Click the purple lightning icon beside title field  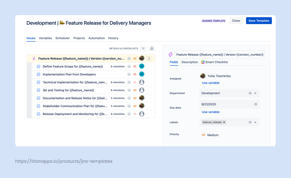[171, 54]
